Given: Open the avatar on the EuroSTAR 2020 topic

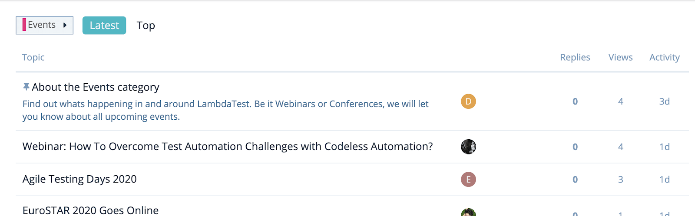Looking at the screenshot, I should coord(468,213).
